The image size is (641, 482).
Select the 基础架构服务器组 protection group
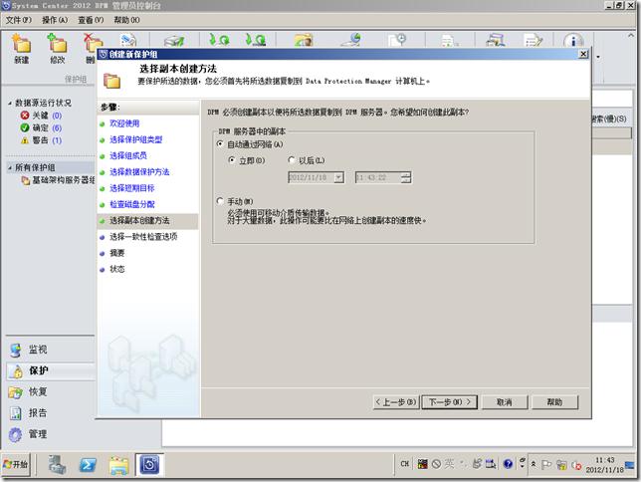click(59, 180)
